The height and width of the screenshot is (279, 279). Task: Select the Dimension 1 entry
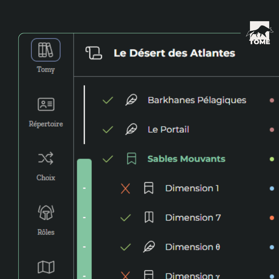tap(192, 188)
